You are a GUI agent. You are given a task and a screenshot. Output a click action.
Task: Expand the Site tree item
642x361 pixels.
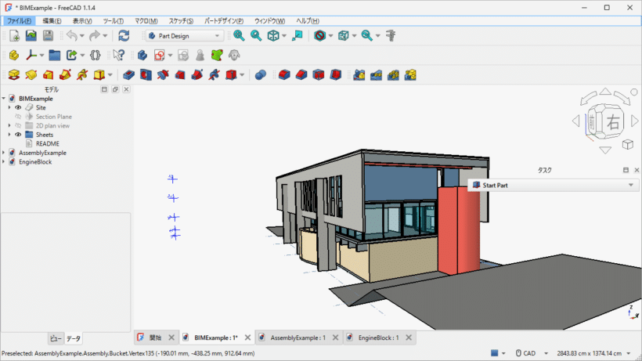(x=9, y=107)
